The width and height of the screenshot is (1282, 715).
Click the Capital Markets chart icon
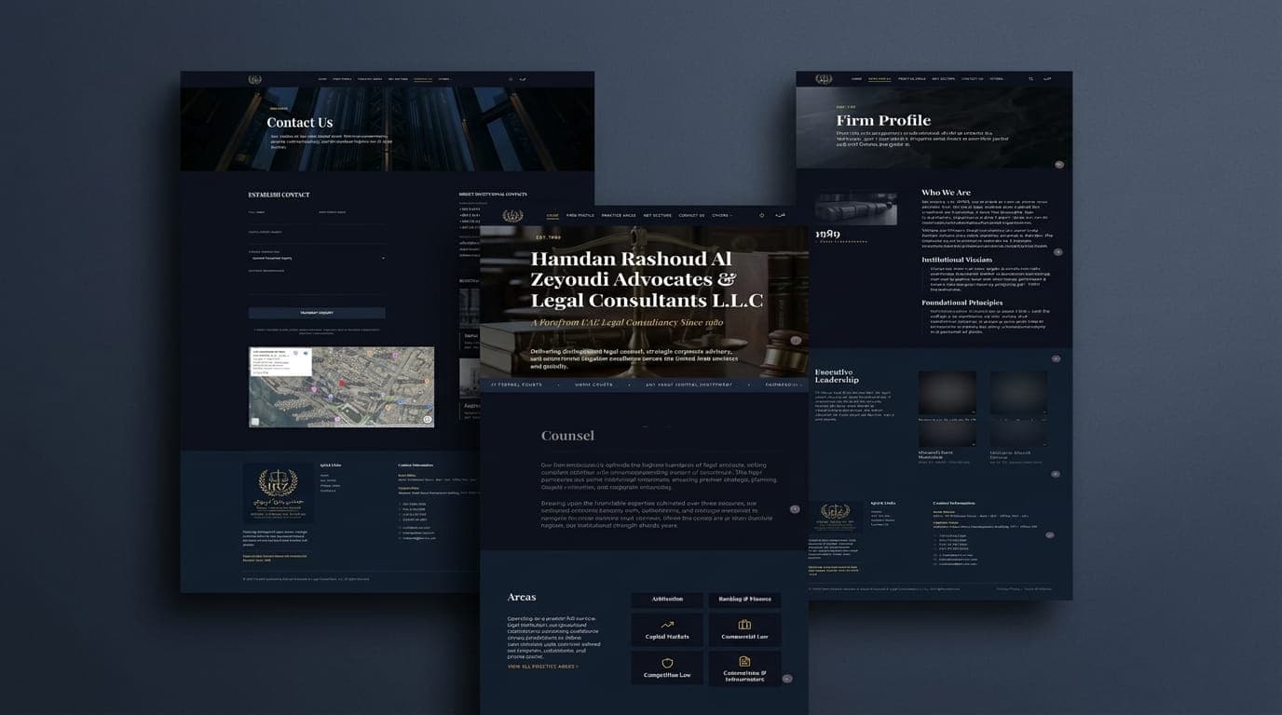pos(667,625)
